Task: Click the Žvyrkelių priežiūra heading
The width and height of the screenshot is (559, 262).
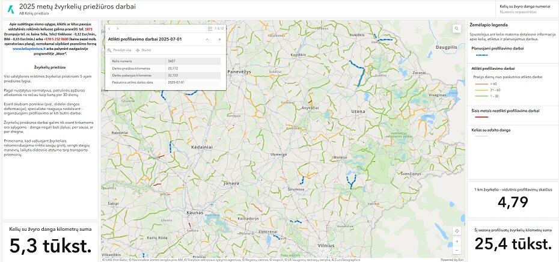Action: click(x=49, y=67)
